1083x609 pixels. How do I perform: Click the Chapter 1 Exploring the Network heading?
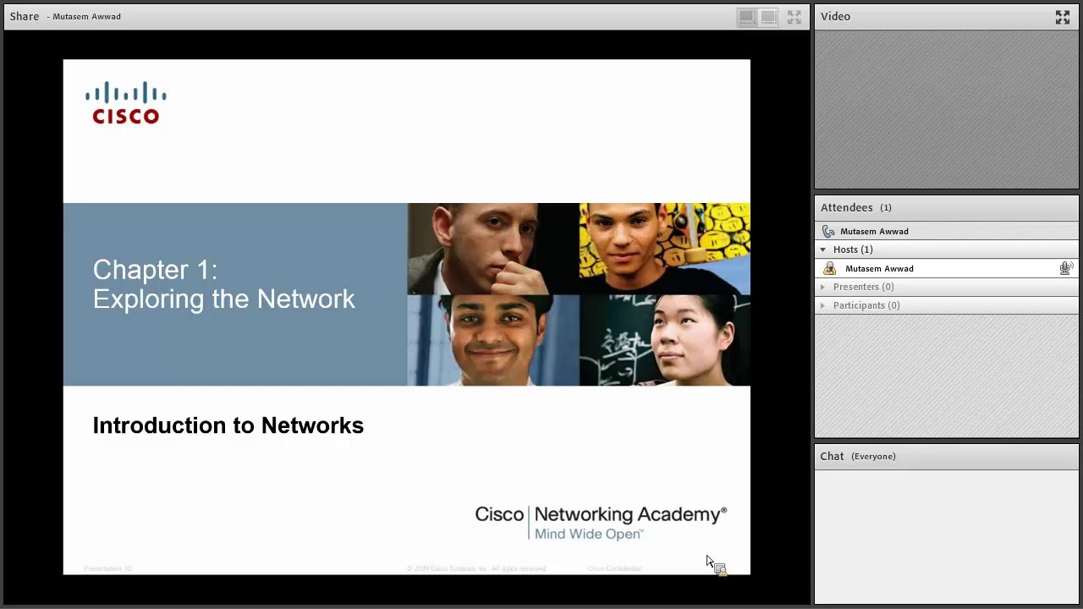coord(223,284)
